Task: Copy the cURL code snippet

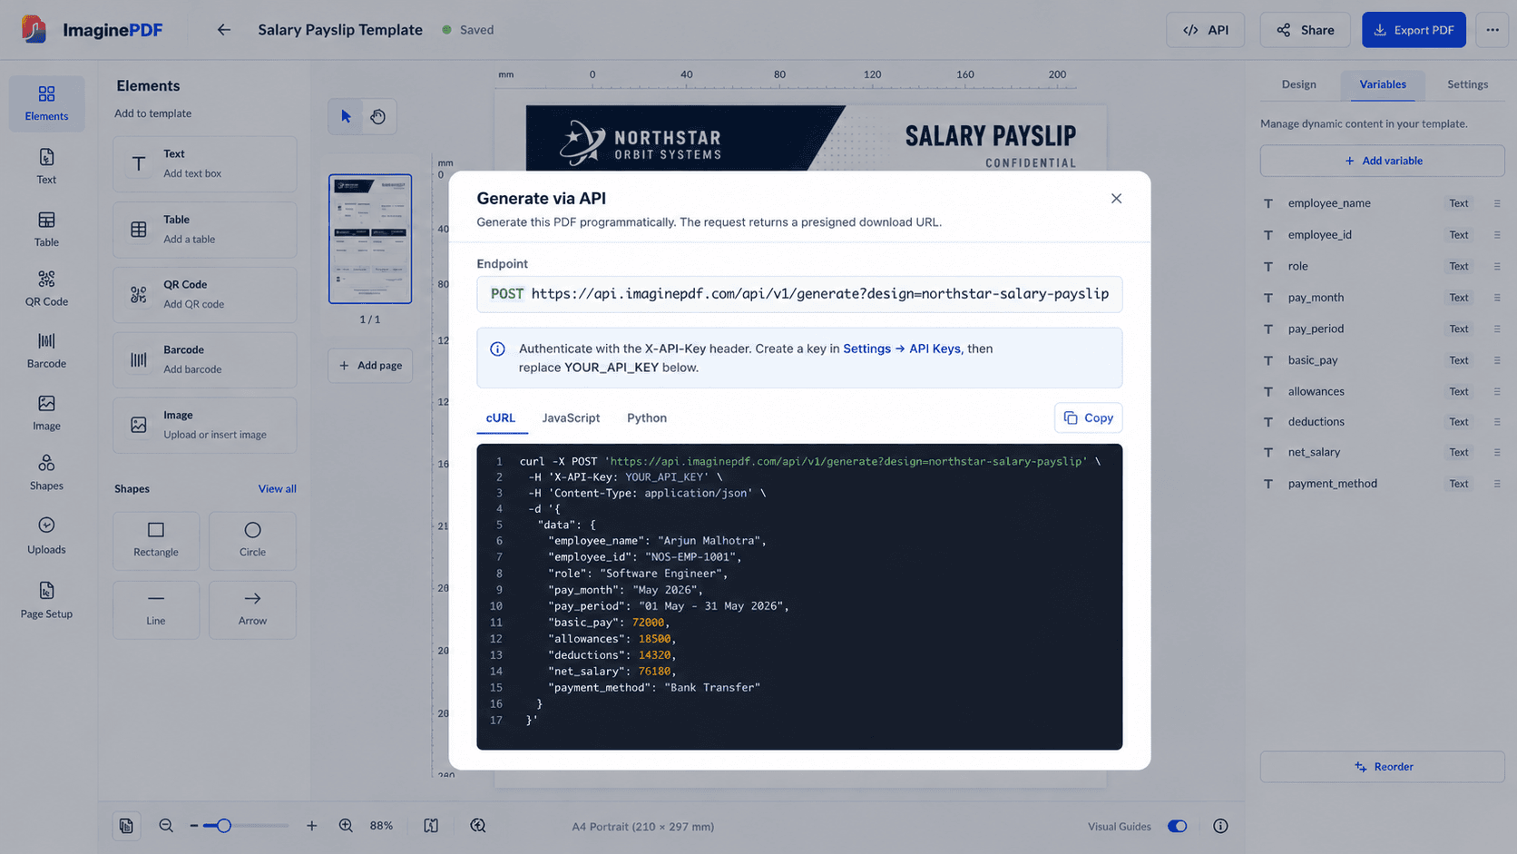Action: coord(1088,417)
